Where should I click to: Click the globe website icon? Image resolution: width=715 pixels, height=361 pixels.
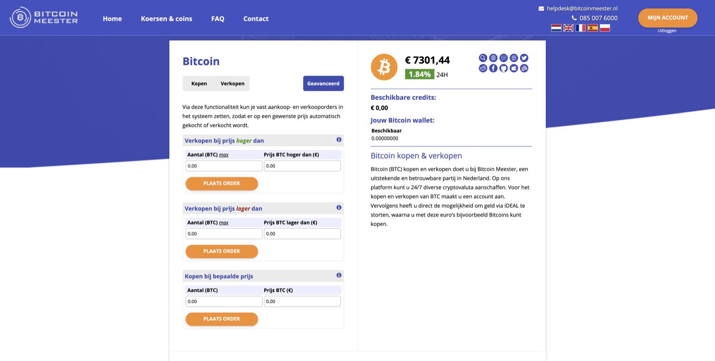tap(493, 58)
